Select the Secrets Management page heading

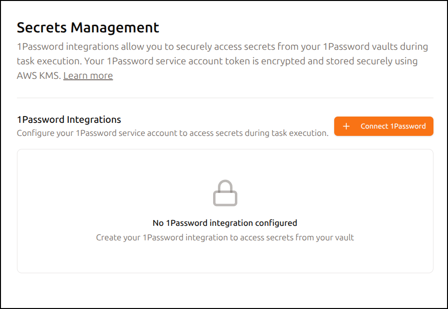coord(88,28)
